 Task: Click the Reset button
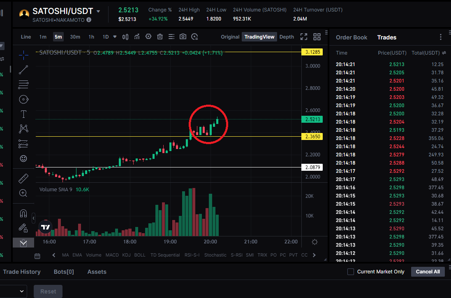pos(48,291)
